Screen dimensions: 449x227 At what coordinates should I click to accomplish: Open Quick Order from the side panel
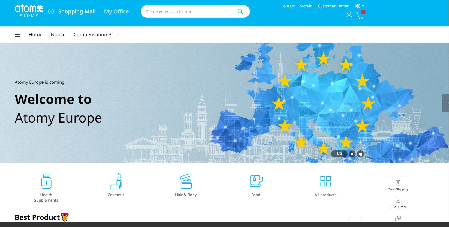pos(398,203)
